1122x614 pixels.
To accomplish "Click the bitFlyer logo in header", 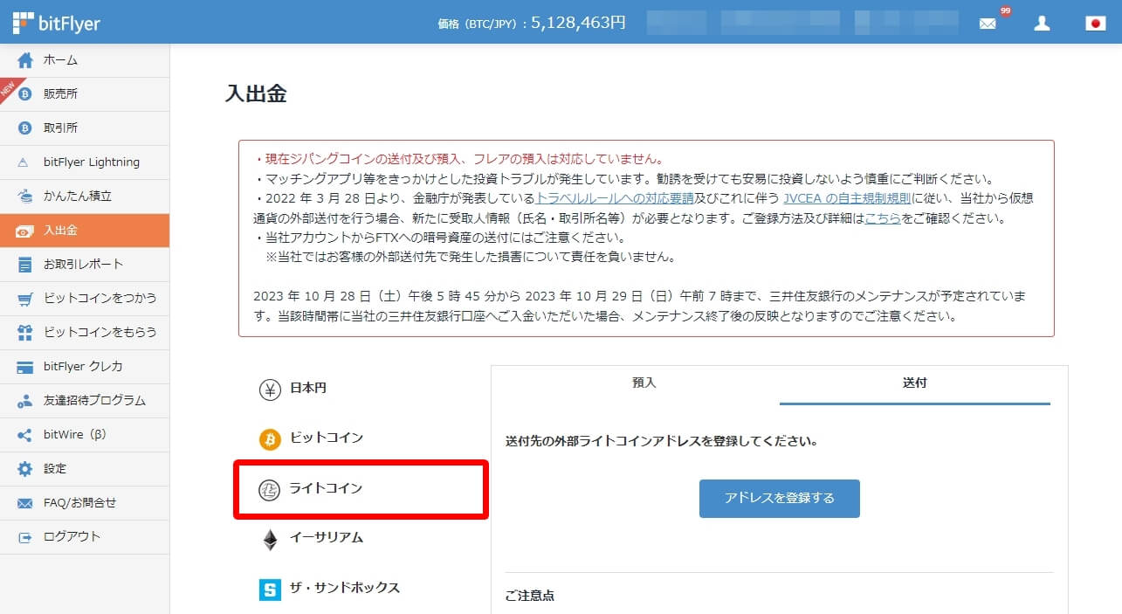I will pyautogui.click(x=57, y=23).
